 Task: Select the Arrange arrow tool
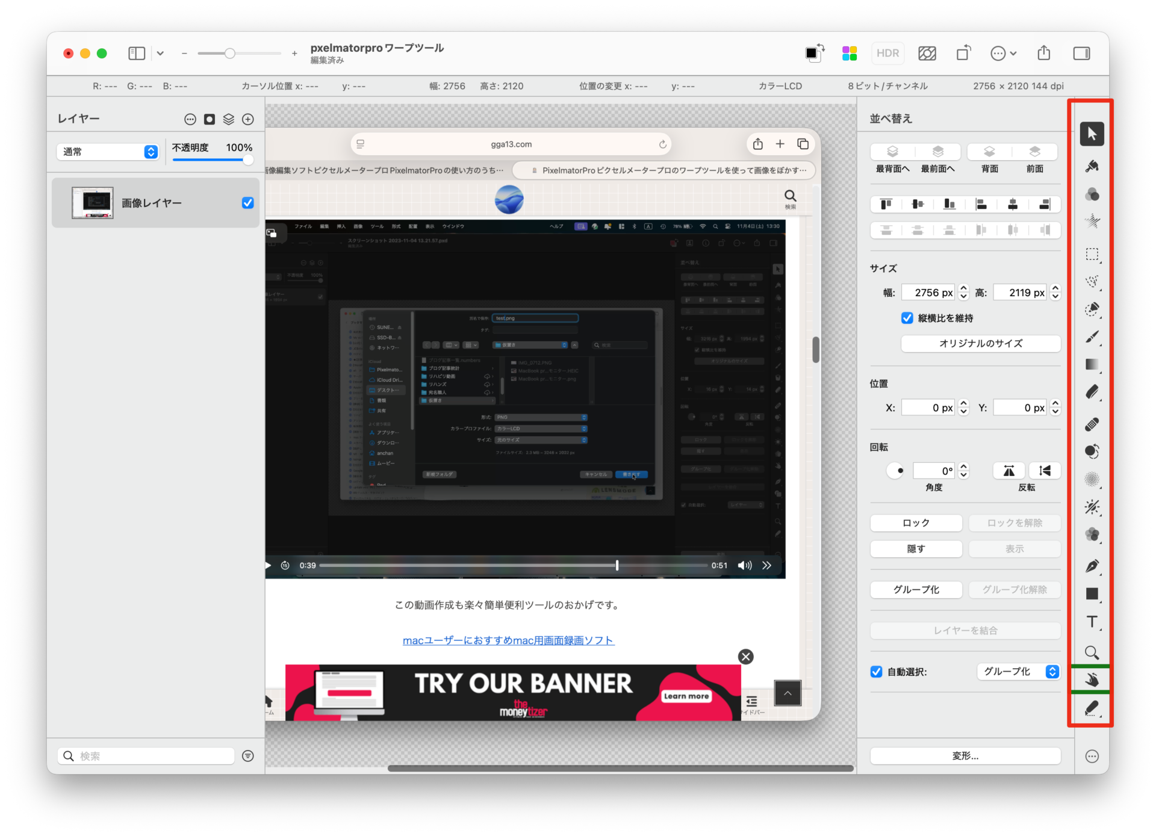(1092, 134)
